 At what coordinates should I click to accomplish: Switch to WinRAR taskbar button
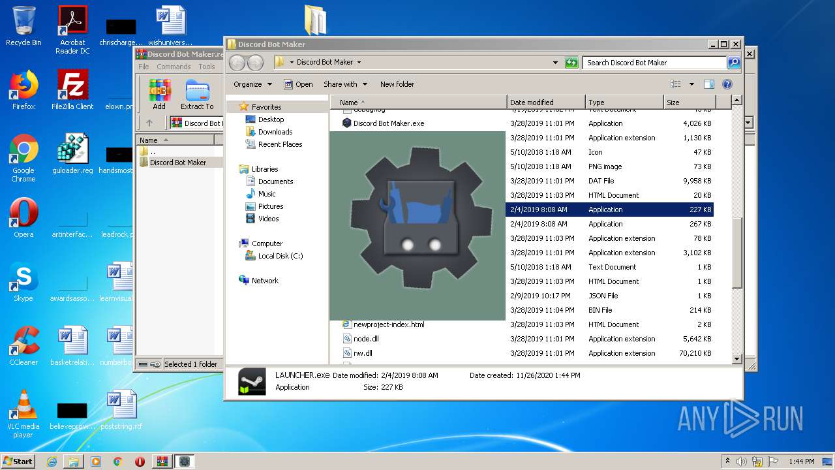162,462
